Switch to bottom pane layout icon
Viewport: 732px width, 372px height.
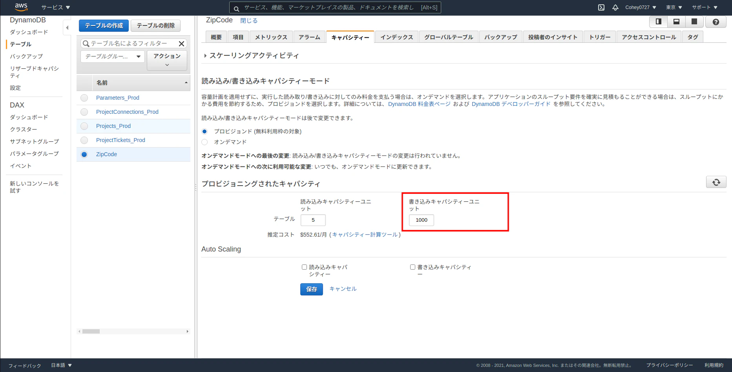[x=676, y=22]
